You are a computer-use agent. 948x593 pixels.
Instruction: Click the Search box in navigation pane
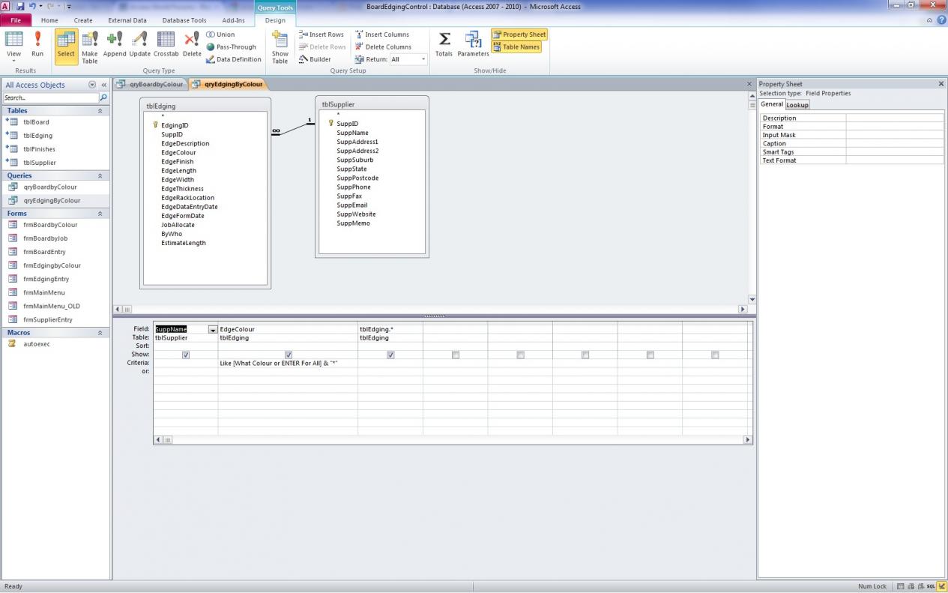[50, 97]
